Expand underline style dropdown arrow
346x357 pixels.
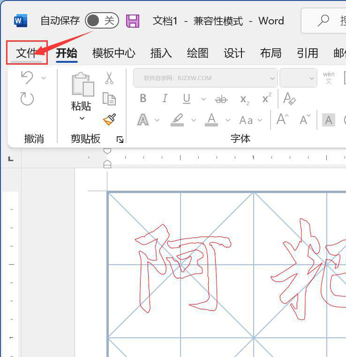point(203,99)
